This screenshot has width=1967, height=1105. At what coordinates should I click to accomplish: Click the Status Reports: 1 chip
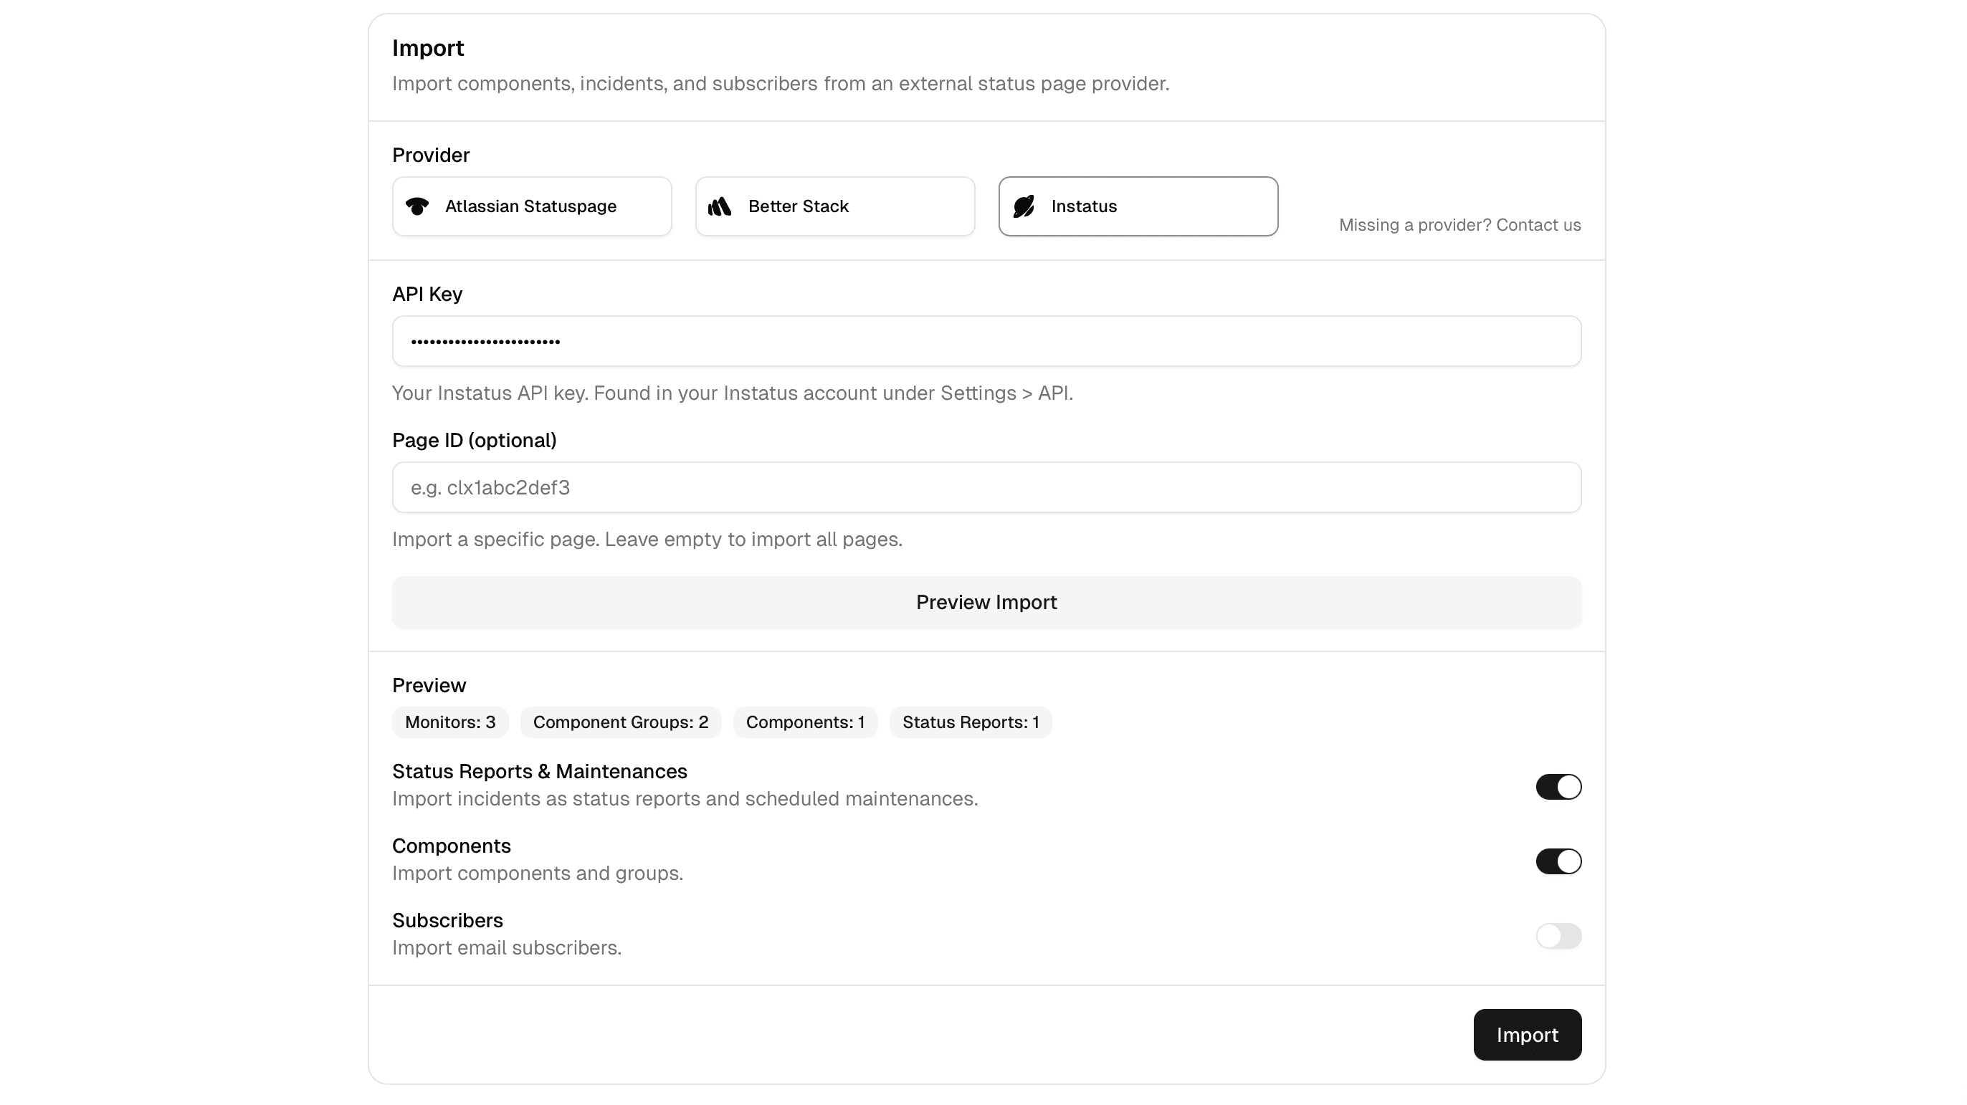[x=970, y=722]
